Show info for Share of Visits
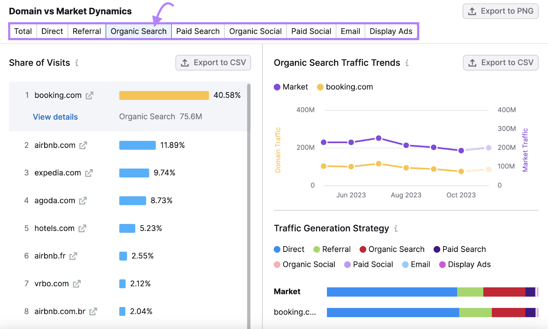Viewport: 548px width, 329px height. 77,63
